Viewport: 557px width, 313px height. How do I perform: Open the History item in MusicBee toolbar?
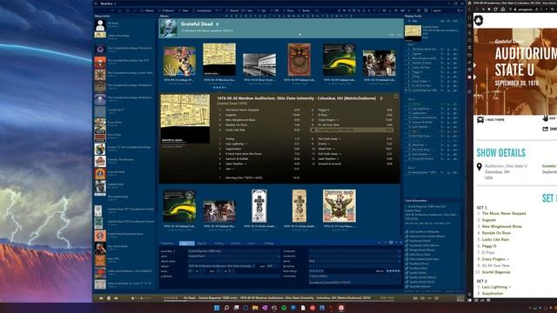click(147, 10)
